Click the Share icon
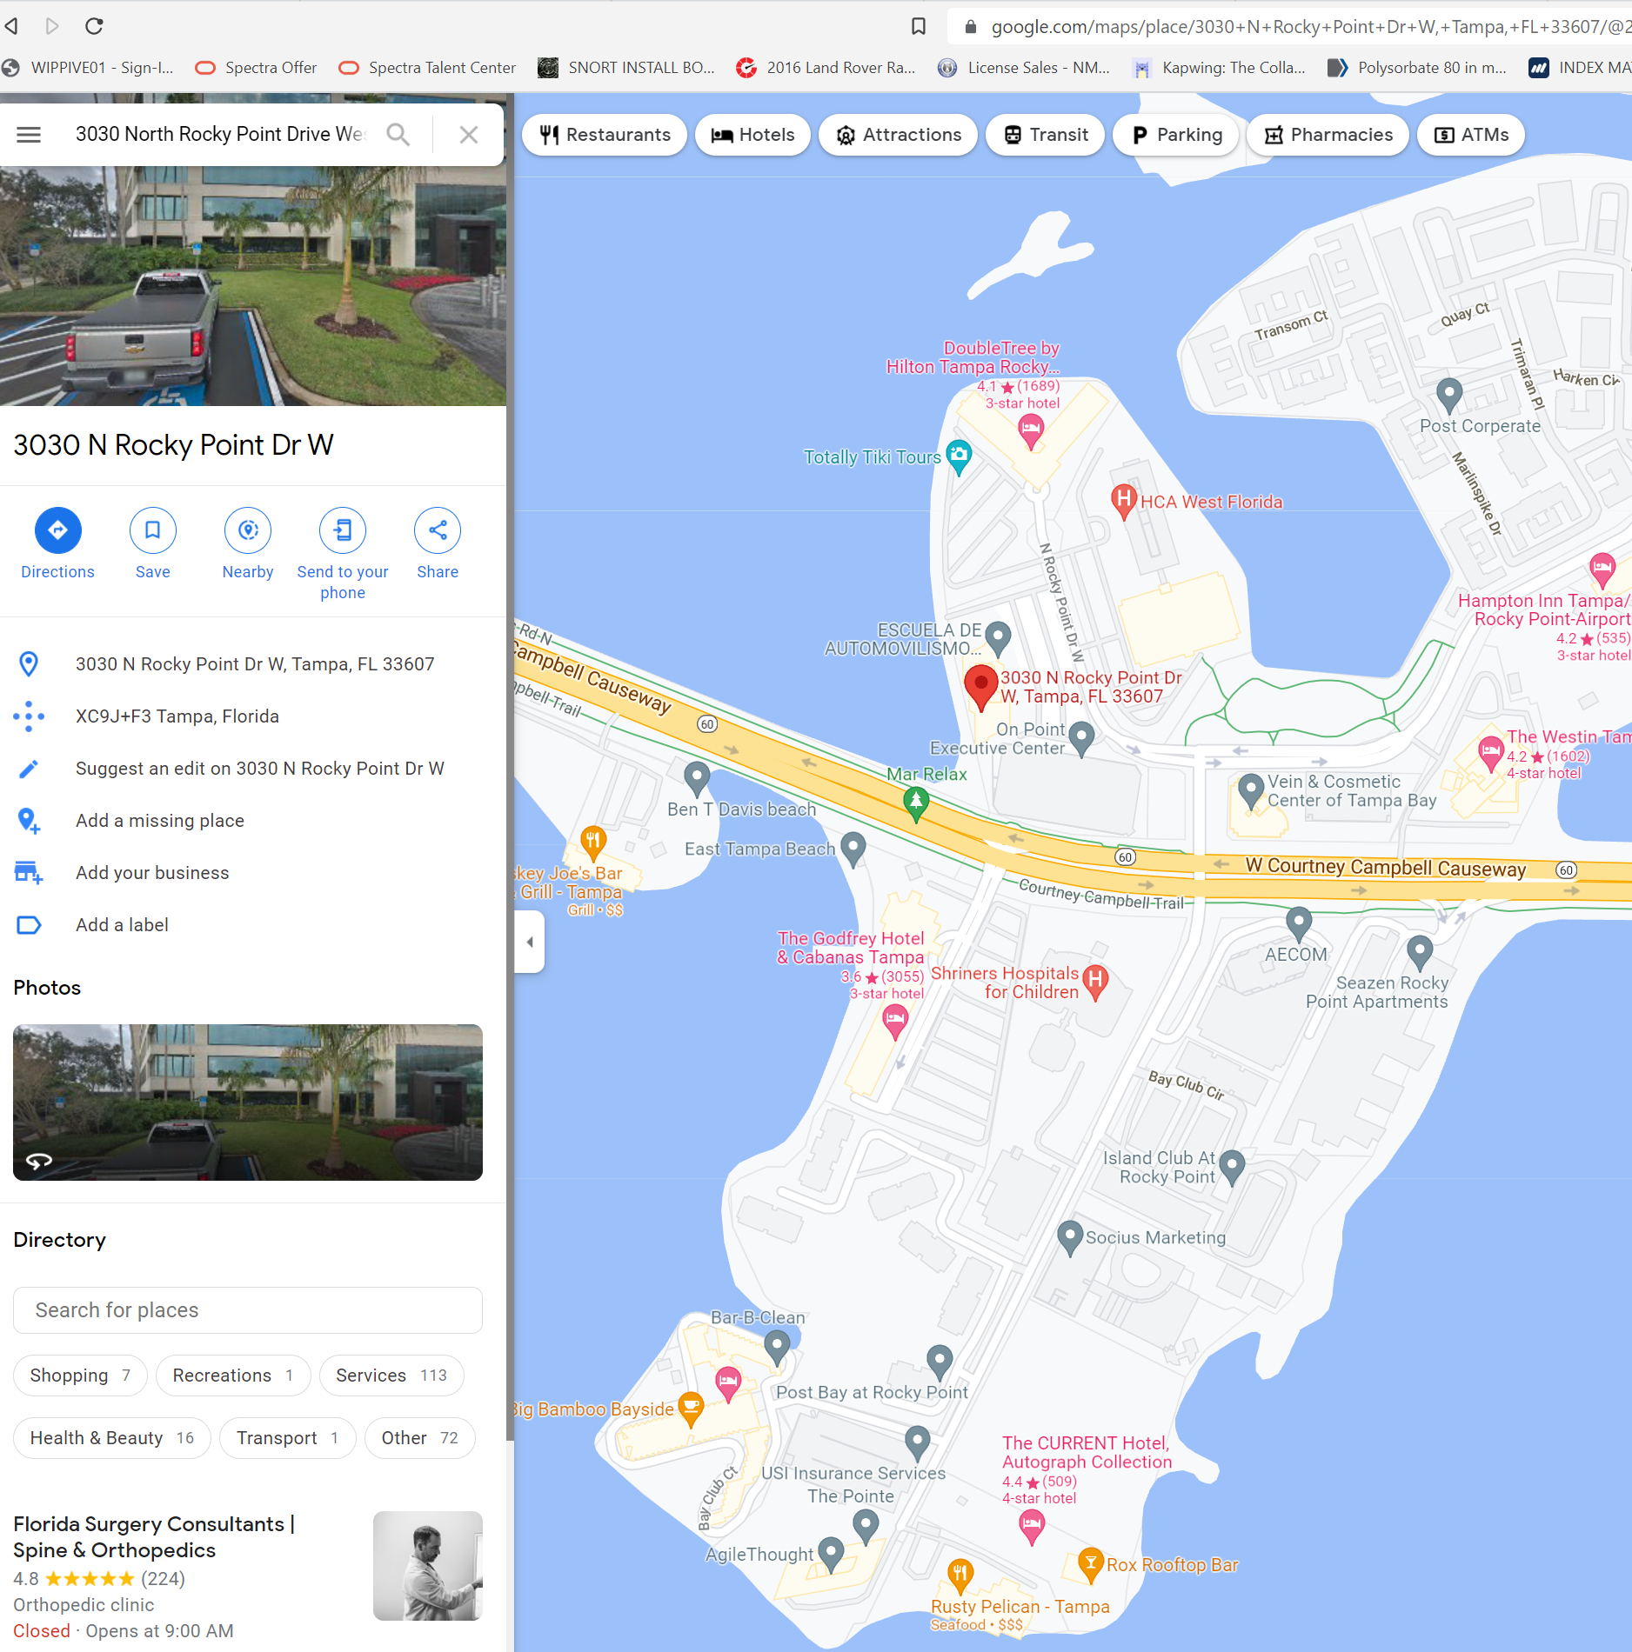Image resolution: width=1632 pixels, height=1652 pixels. click(438, 530)
